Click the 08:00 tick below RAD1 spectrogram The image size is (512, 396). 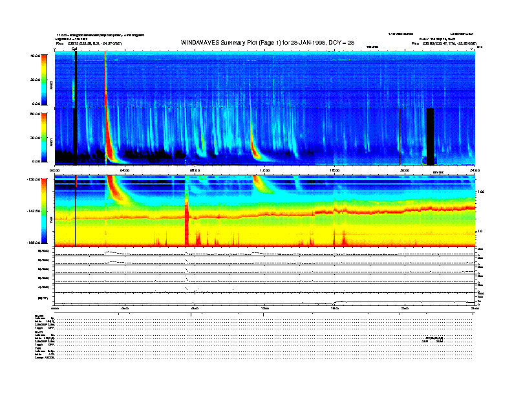click(x=195, y=170)
